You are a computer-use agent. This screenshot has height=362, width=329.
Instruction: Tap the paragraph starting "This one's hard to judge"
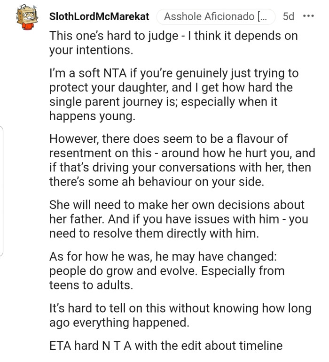173,43
